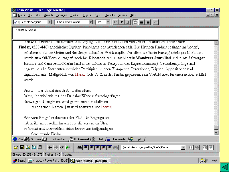Click the vertical scrollbar down arrow
This screenshot has height=172, width=229.
[216, 133]
